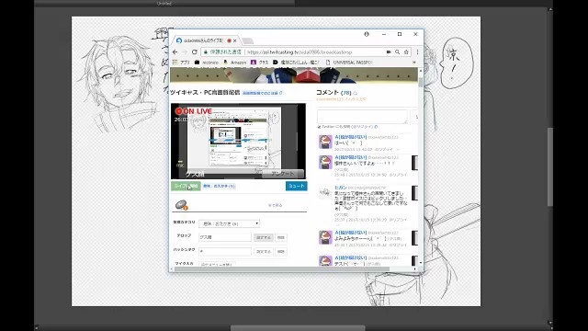Viewport: 588px width, 331px height.
Task: Close the TwitCasting live tab
Action: pos(235,40)
